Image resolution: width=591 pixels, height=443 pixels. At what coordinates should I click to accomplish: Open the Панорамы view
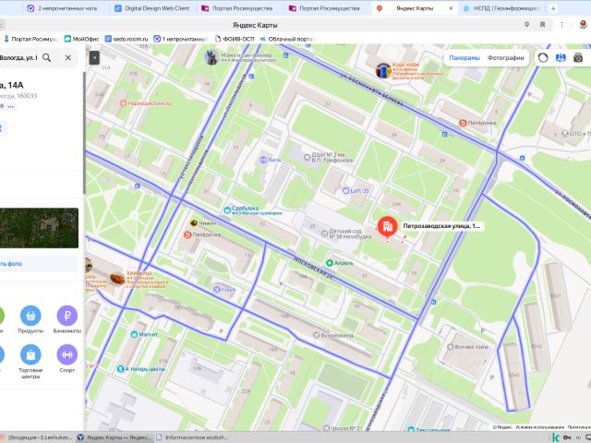coord(464,57)
